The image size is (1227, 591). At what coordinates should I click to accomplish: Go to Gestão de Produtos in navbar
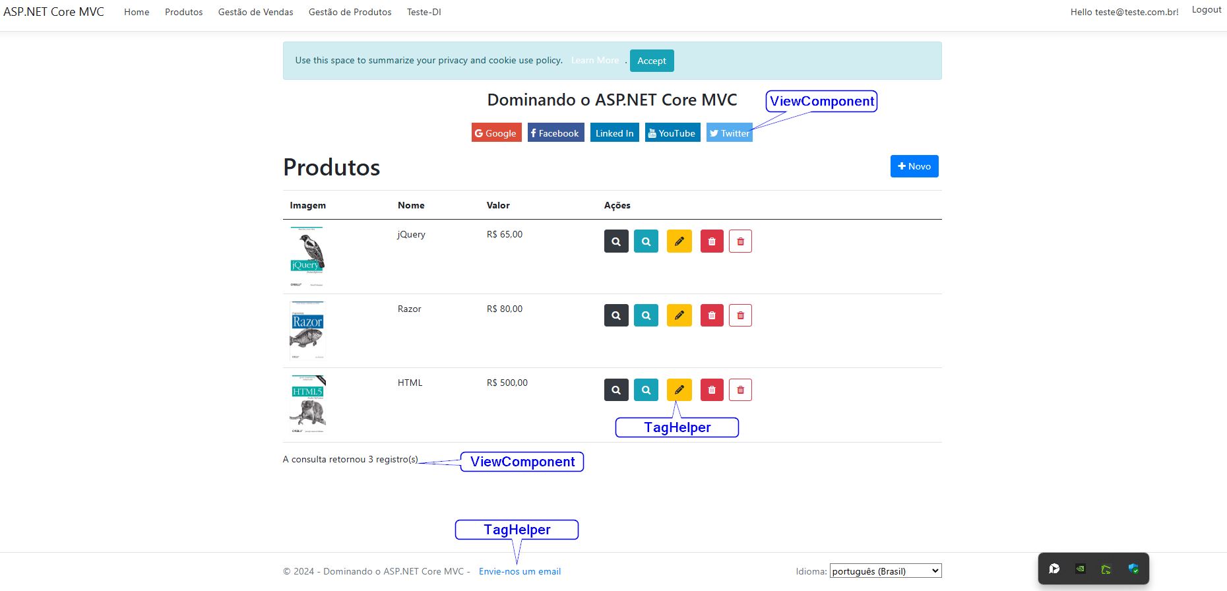(x=350, y=12)
